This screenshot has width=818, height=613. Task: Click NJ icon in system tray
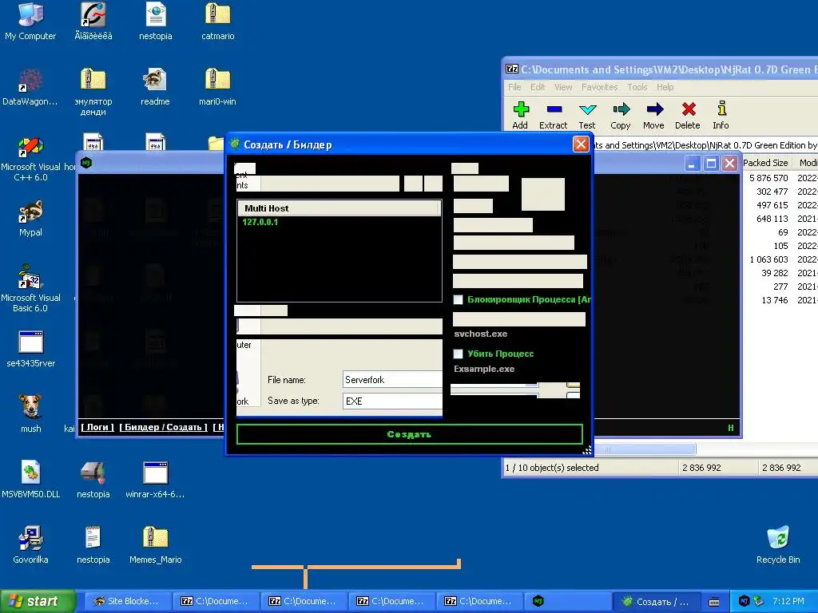pos(744,601)
